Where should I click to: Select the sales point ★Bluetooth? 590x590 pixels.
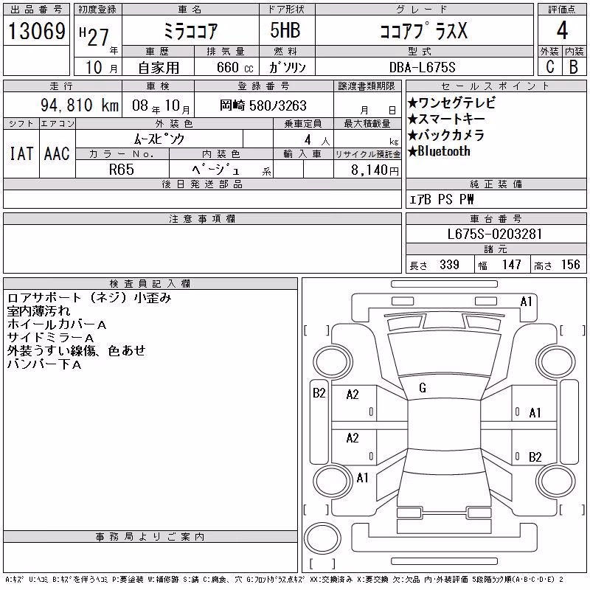(x=439, y=151)
